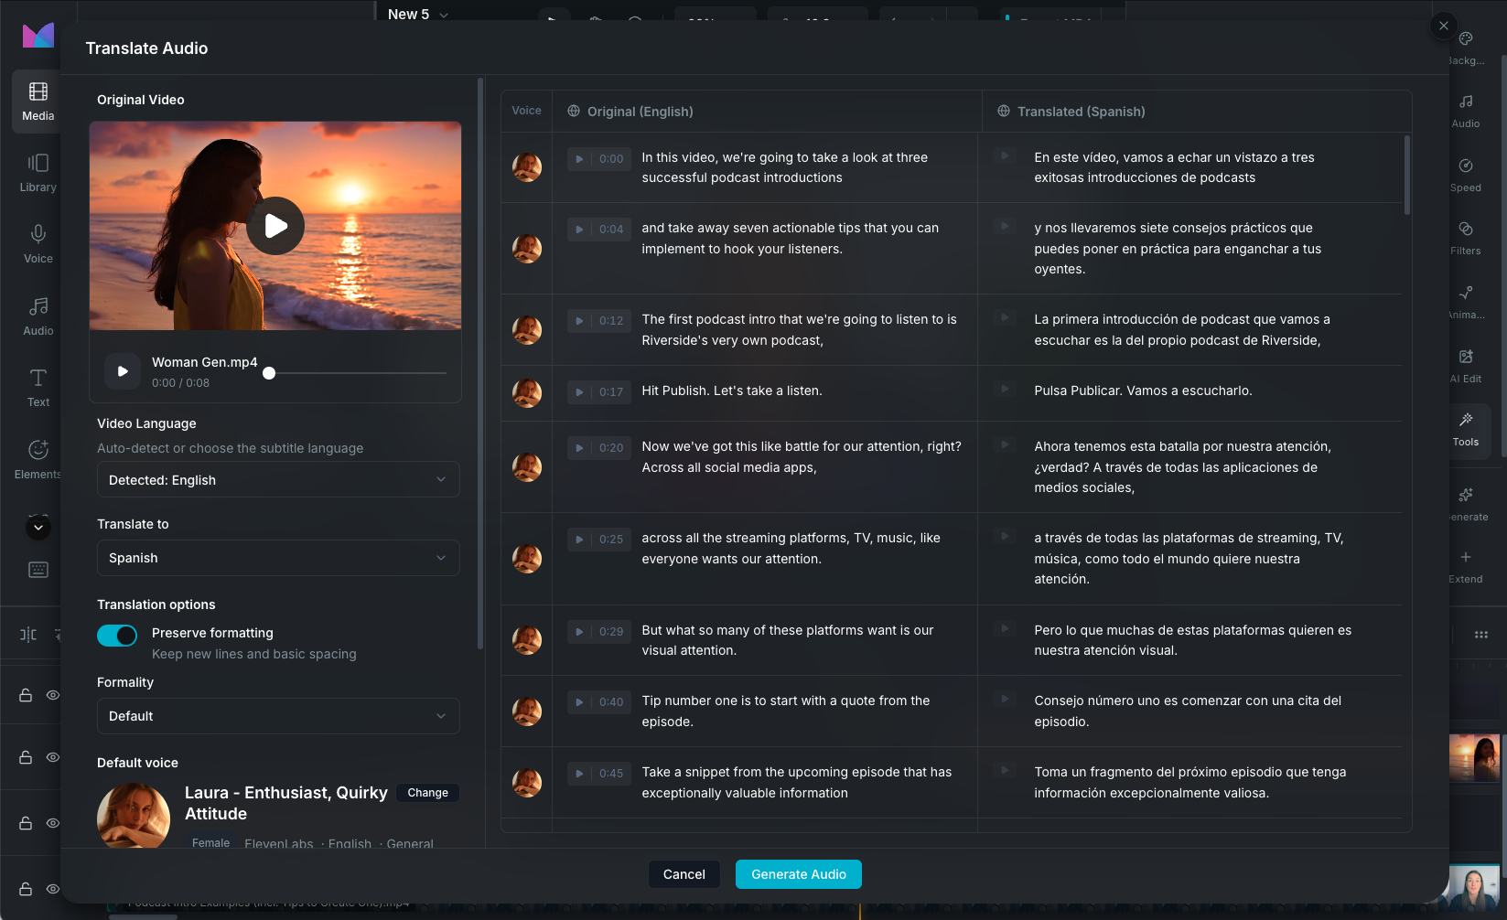
Task: Switch to the Tools tab on the right
Action: [1465, 428]
